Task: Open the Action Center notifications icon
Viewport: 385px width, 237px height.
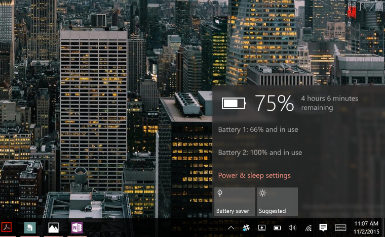Action: 323,228
